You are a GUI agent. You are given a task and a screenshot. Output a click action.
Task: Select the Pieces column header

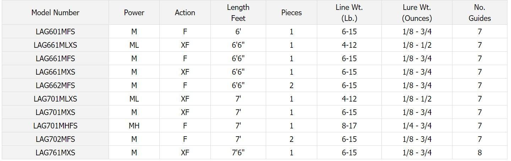coord(291,13)
